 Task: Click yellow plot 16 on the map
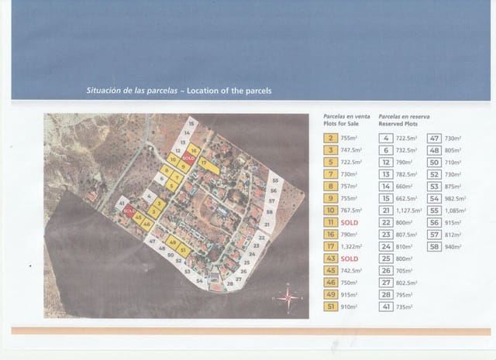coord(193,150)
